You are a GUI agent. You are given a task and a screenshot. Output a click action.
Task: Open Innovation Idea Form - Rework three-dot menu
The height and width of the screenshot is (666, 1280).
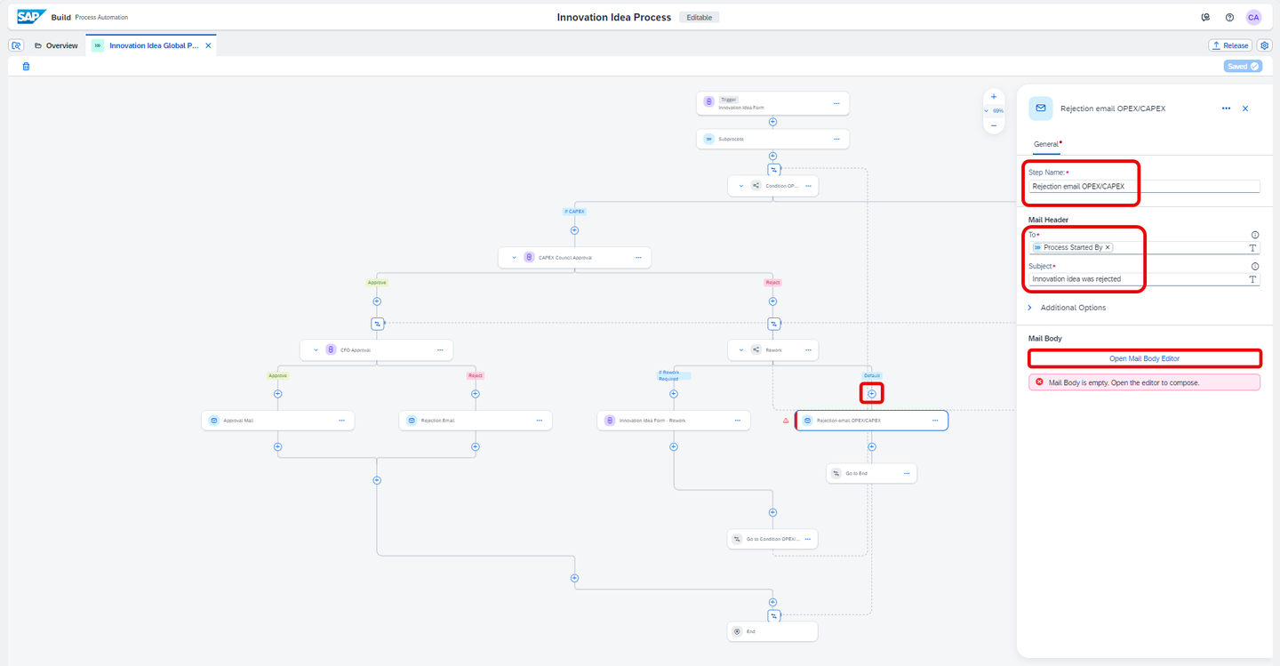pos(737,421)
